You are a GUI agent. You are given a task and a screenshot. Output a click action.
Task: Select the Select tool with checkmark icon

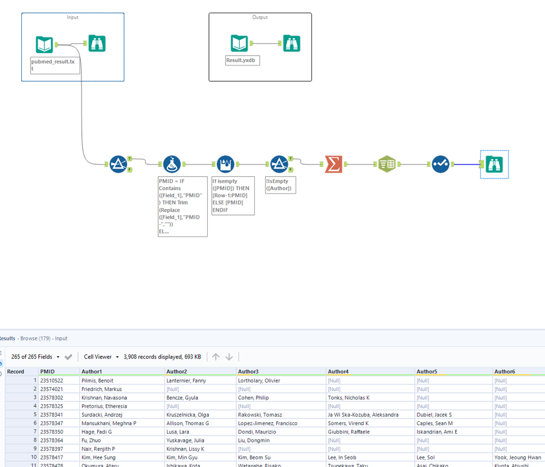(x=440, y=164)
